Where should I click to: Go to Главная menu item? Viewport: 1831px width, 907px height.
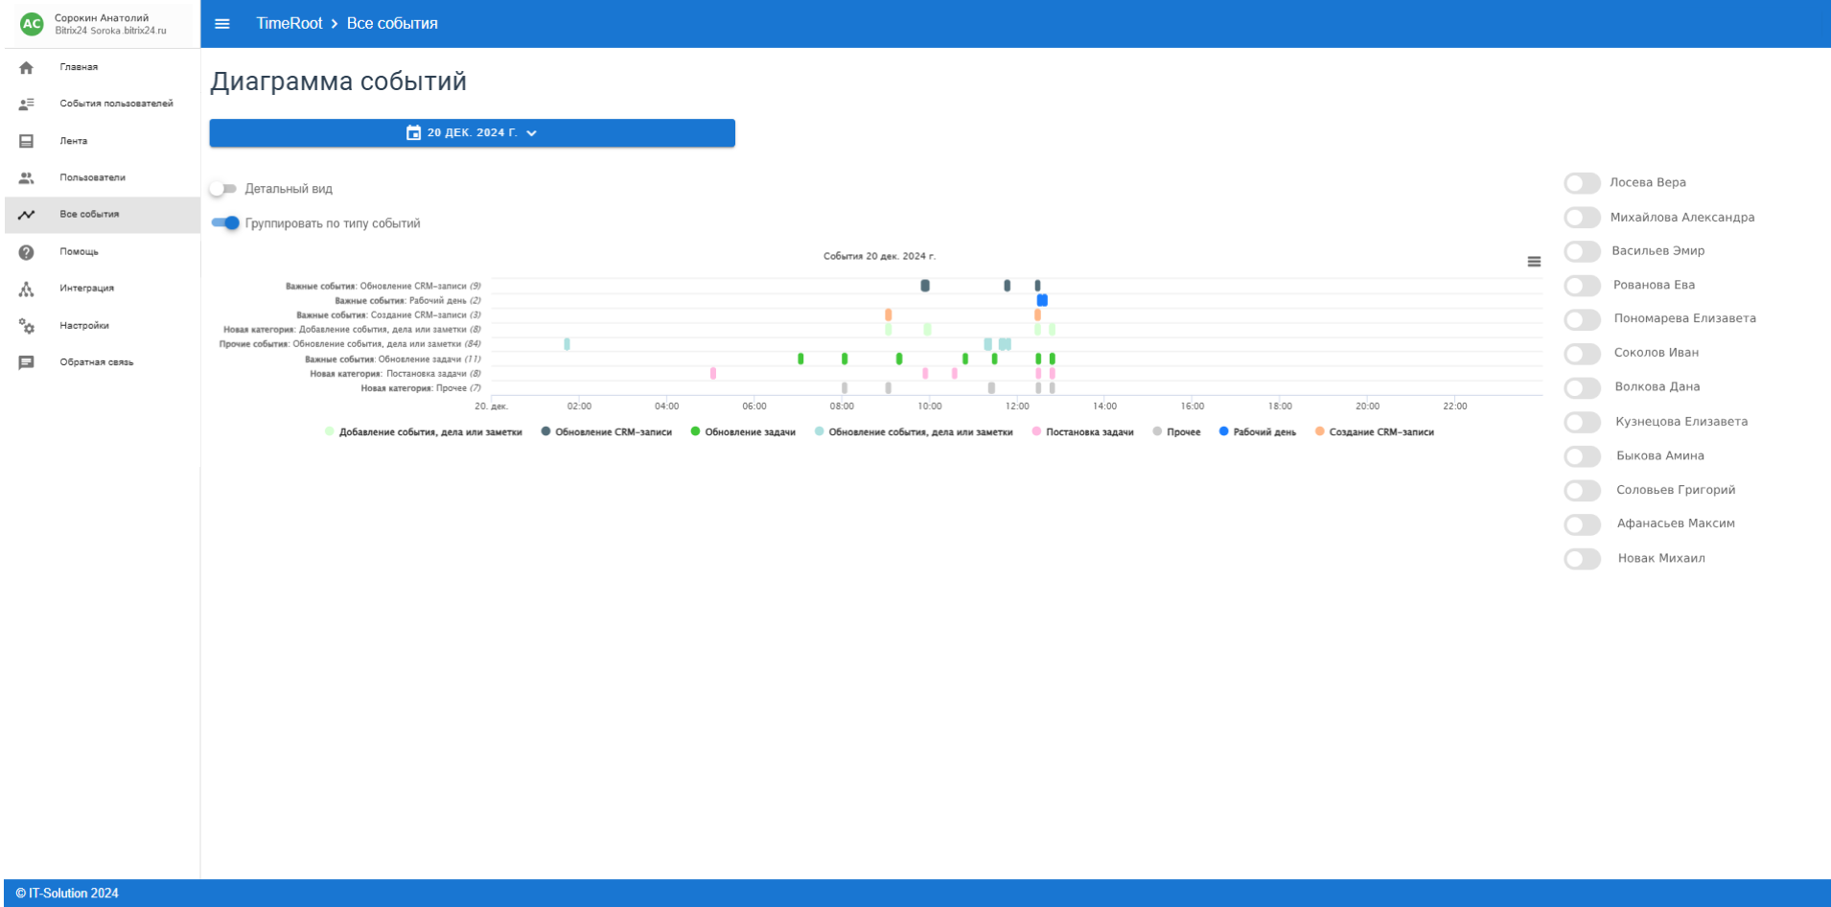(x=79, y=67)
